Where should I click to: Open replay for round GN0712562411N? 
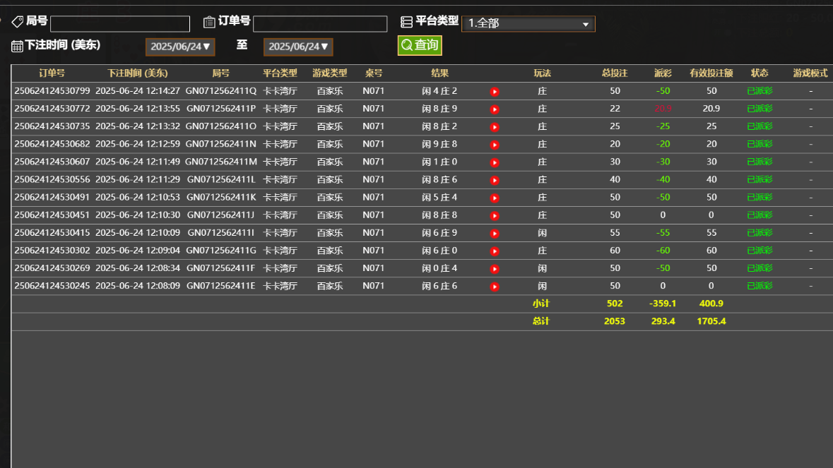(495, 145)
